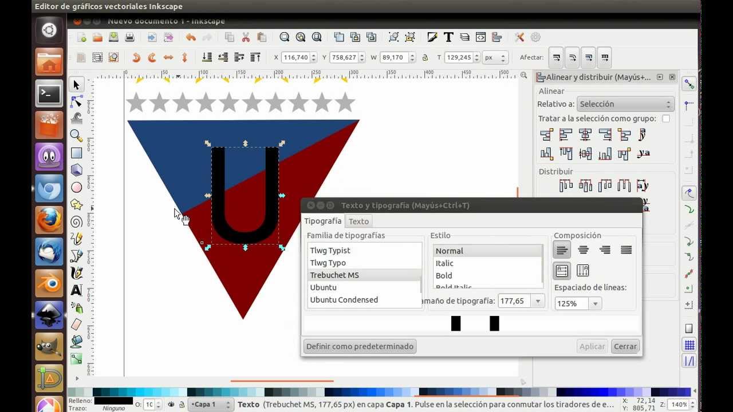Open Terminal from Ubuntu launcher
733x412 pixels.
click(x=49, y=94)
